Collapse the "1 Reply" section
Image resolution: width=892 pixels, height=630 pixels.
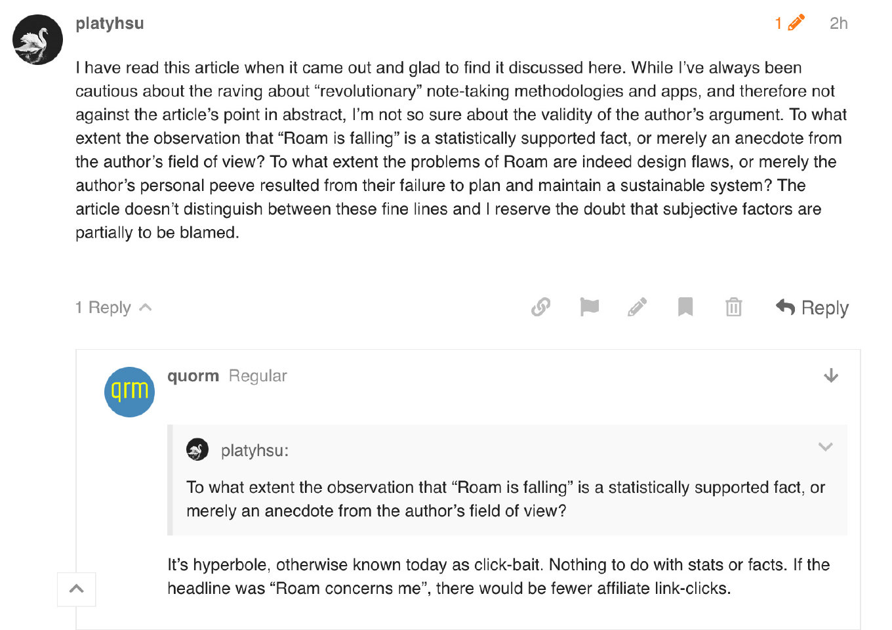tap(113, 308)
